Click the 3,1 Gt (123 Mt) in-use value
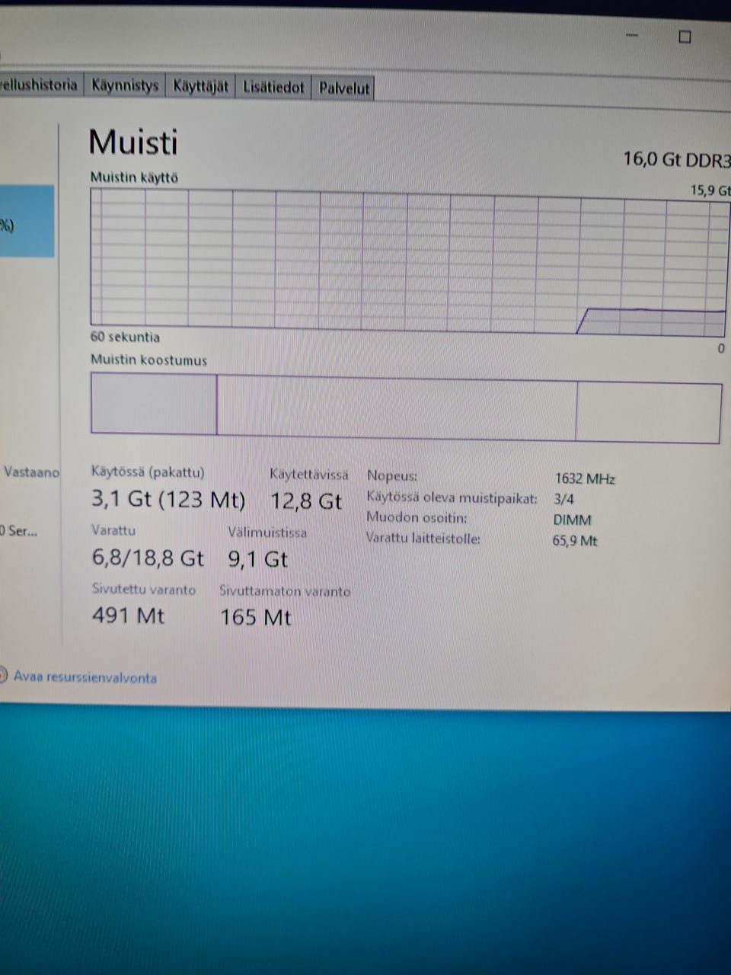Screen dimensions: 731x975 (x=168, y=500)
